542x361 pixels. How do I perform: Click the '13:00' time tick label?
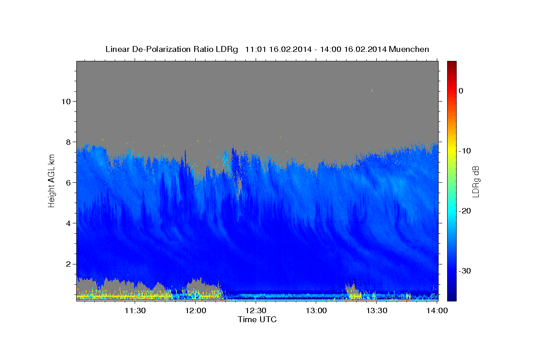(x=316, y=310)
